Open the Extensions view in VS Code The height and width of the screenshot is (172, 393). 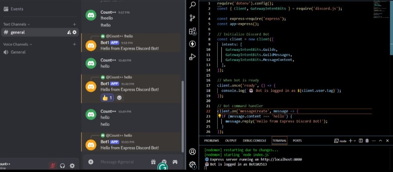(x=192, y=31)
